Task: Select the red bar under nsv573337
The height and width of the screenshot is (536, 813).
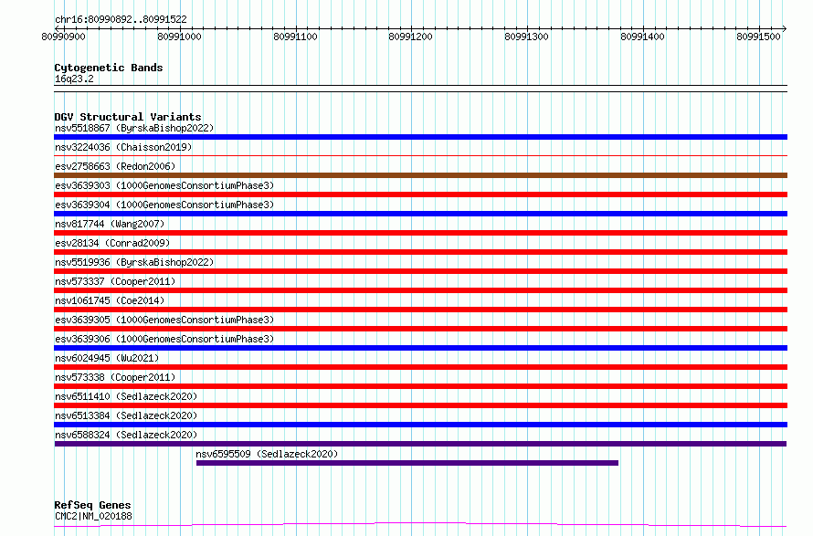Action: [420, 290]
